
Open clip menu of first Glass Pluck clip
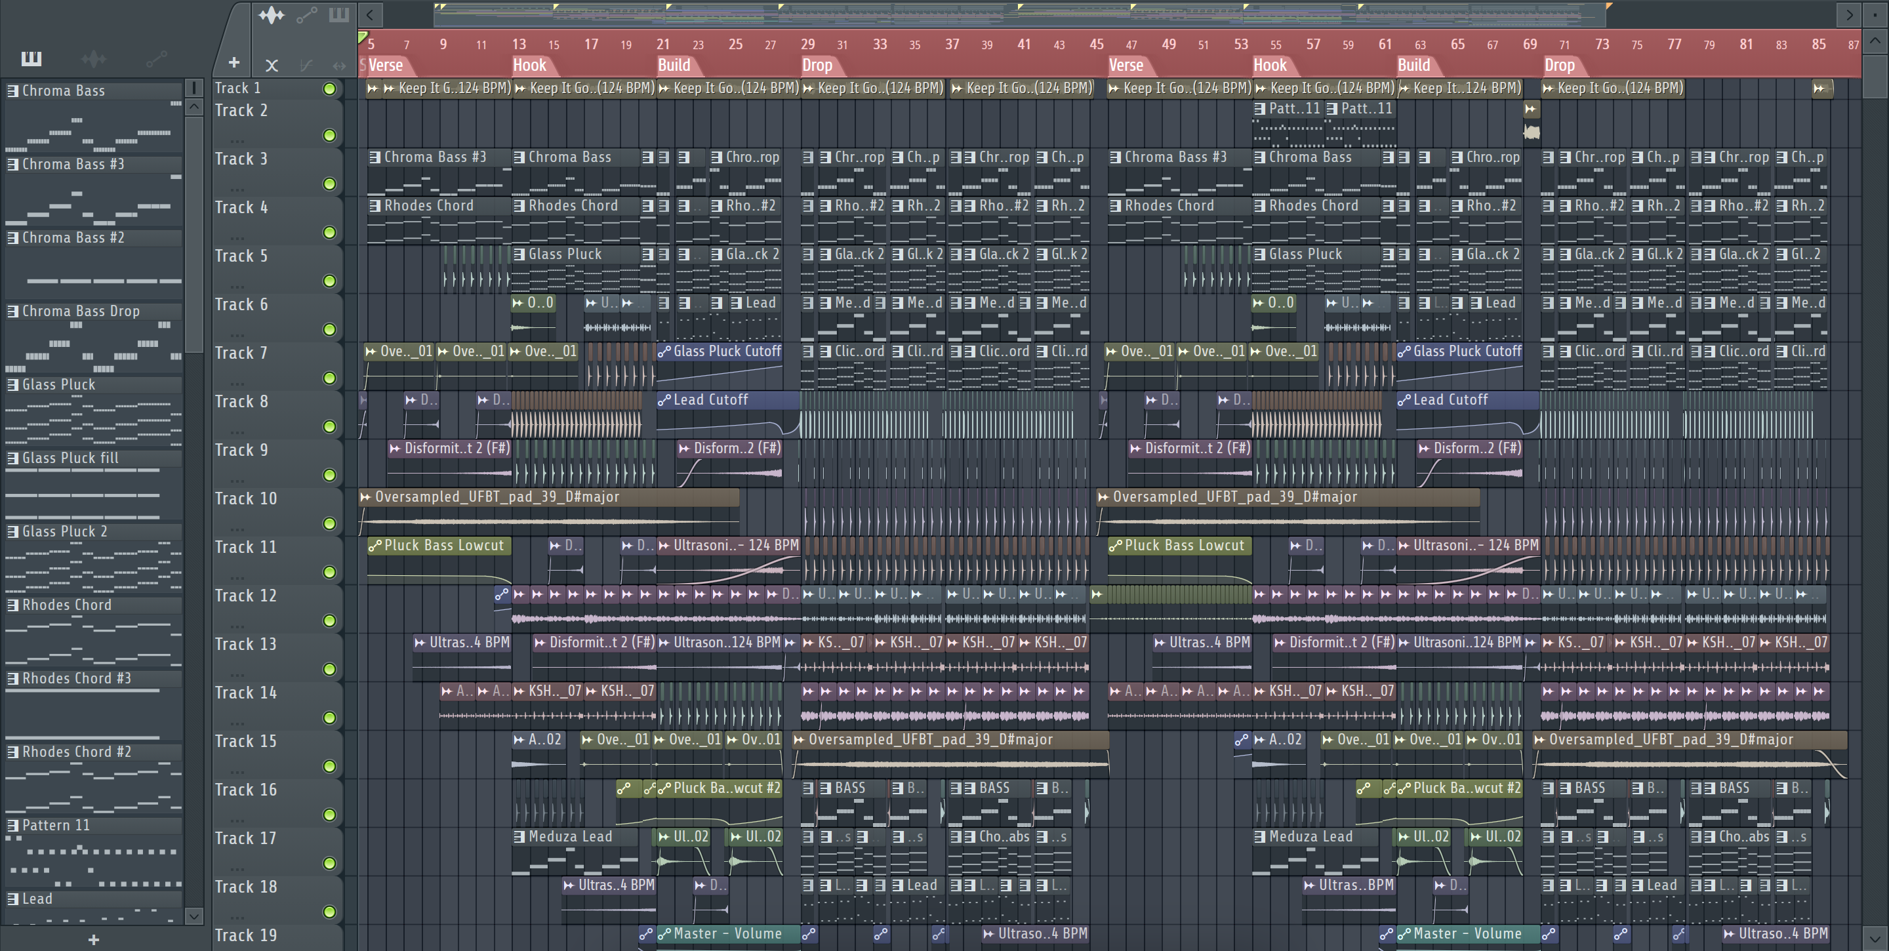point(519,254)
